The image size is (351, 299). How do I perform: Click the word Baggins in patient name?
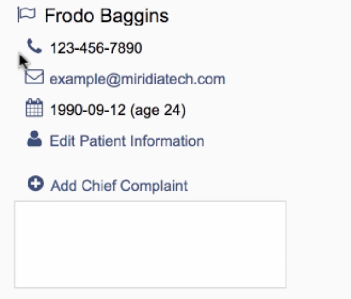pyautogui.click(x=134, y=16)
